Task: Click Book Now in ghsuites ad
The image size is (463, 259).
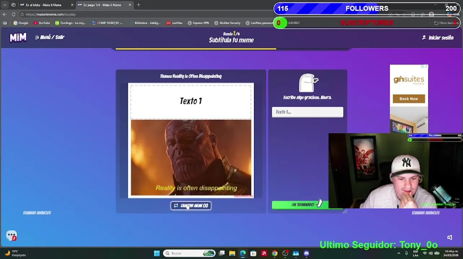Action: coord(409,99)
